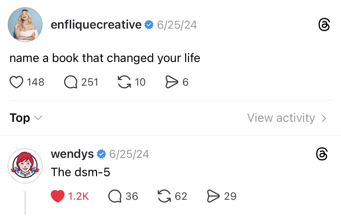Open the enfliquecreative username profile link
Image resolution: width=341 pixels, height=218 pixels.
coord(96,25)
